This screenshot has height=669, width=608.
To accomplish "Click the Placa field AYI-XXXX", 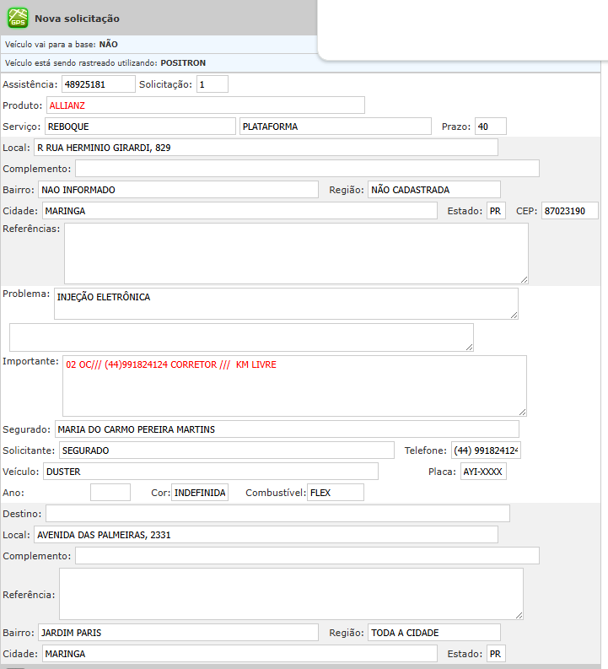I will click(483, 472).
